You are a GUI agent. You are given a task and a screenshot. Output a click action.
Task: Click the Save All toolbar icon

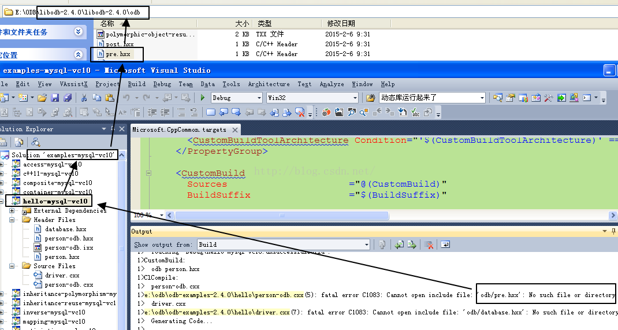pyautogui.click(x=68, y=98)
